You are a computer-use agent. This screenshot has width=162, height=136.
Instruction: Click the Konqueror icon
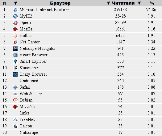(15, 68)
